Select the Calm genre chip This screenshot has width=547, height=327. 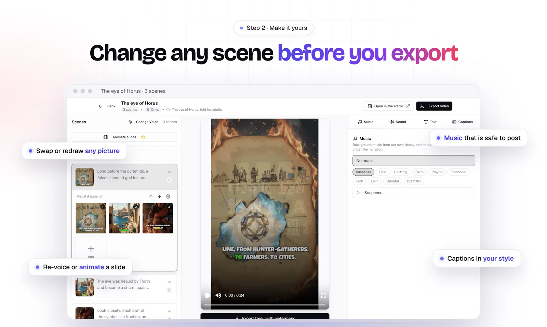[x=419, y=172]
